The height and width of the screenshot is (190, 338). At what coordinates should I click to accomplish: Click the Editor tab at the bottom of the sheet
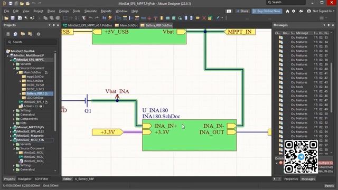[x=67, y=179]
